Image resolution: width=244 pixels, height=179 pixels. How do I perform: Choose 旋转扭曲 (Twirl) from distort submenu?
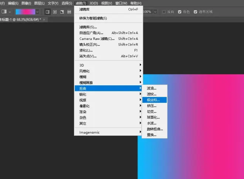(x=155, y=129)
